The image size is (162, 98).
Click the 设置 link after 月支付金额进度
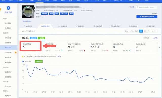click(x=57, y=11)
